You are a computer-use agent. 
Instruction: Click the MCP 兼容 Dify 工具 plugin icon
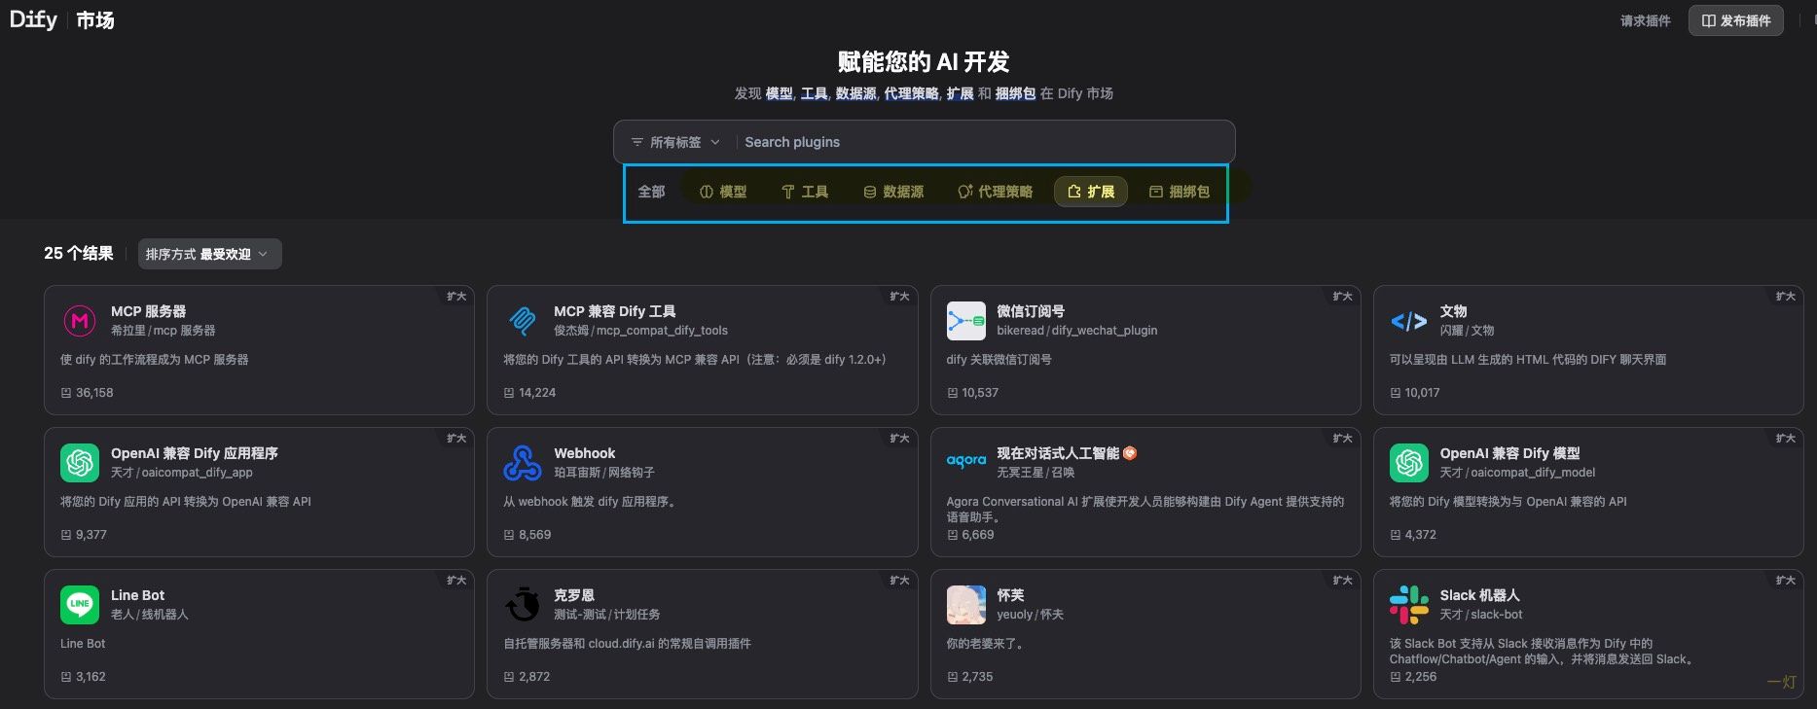pos(523,320)
